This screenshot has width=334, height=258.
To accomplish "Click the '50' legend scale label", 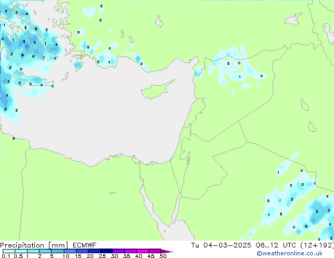I will 163,256.
